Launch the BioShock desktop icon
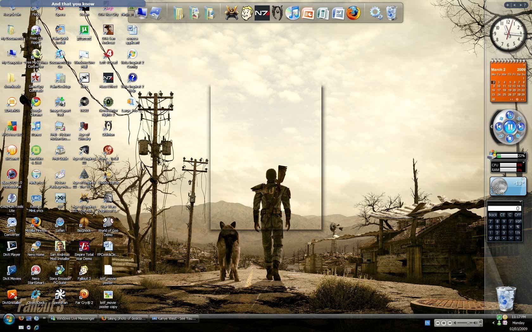The image size is (532, 332). [x=84, y=225]
